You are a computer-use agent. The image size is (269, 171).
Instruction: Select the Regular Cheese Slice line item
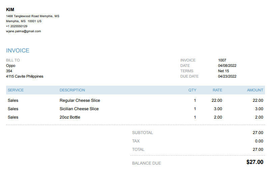[x=80, y=100]
